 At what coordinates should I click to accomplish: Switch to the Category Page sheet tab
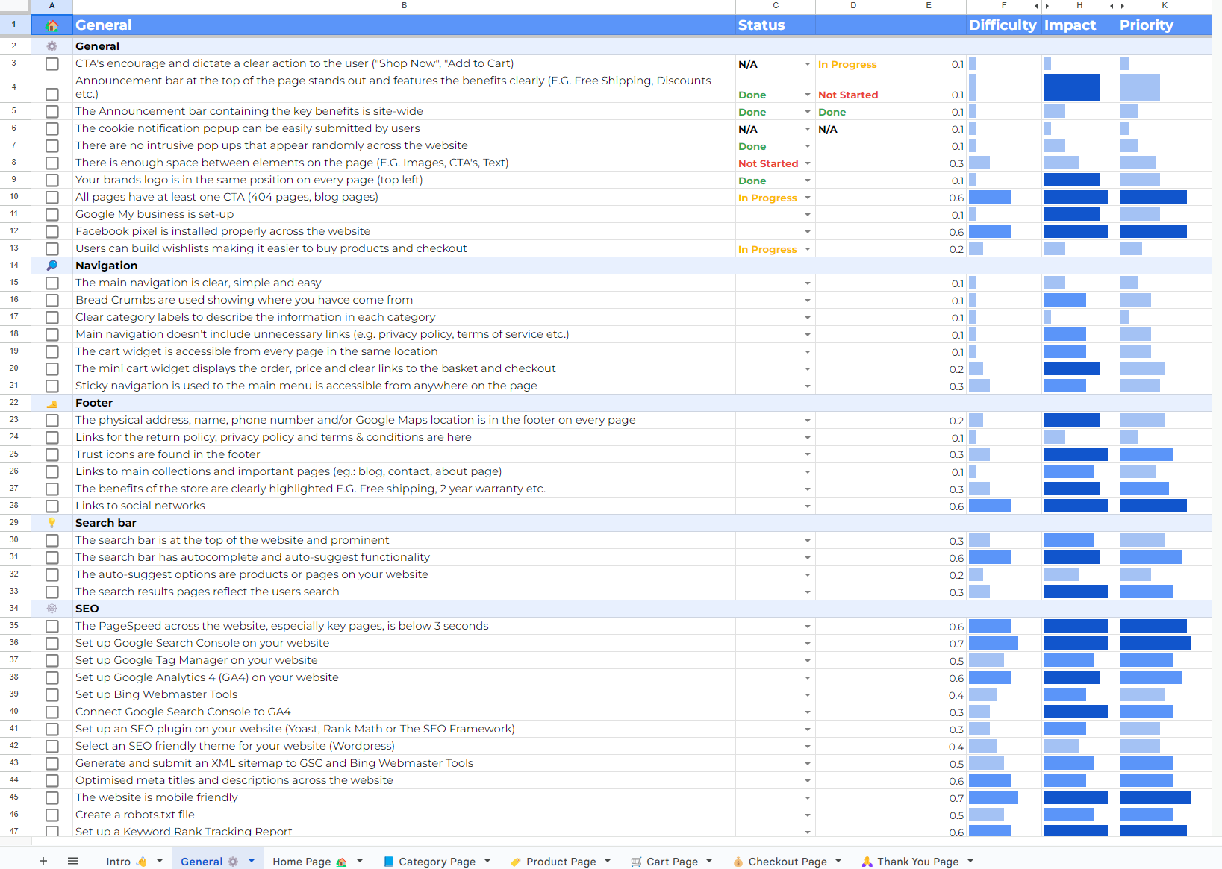[x=429, y=861]
